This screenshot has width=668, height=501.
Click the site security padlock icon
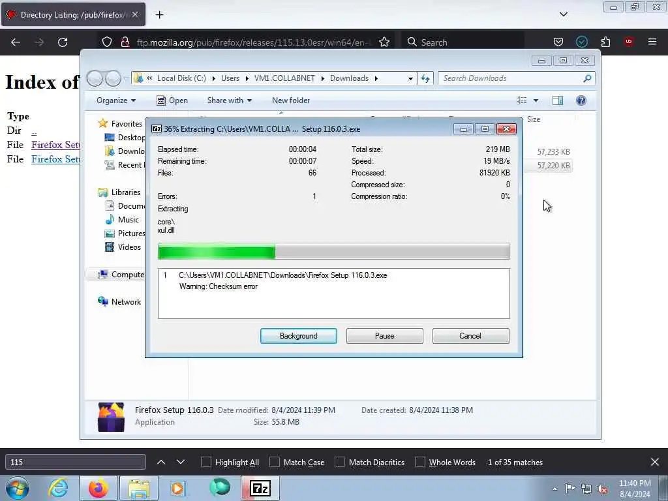pos(125,42)
